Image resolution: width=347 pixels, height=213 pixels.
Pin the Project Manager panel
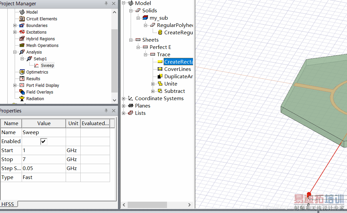(x=106, y=3)
